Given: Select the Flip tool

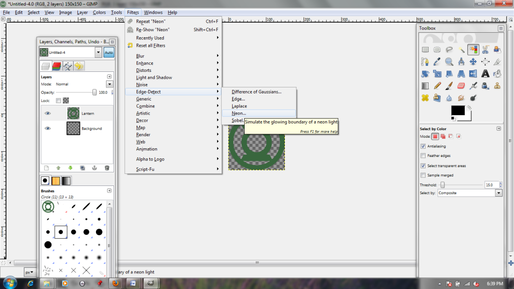Looking at the screenshot, I should 473,74.
